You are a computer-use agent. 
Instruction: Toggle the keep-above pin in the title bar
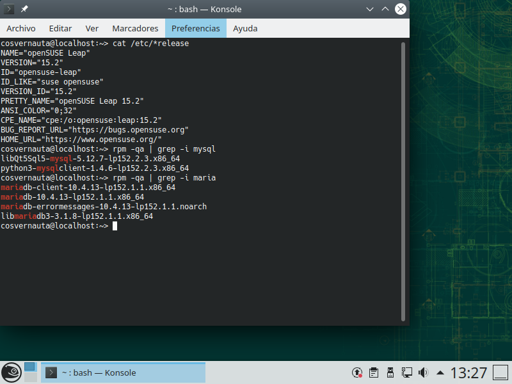pos(24,9)
